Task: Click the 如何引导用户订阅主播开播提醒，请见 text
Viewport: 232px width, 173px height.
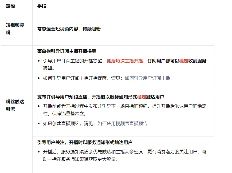Action: pyautogui.click(x=83, y=78)
